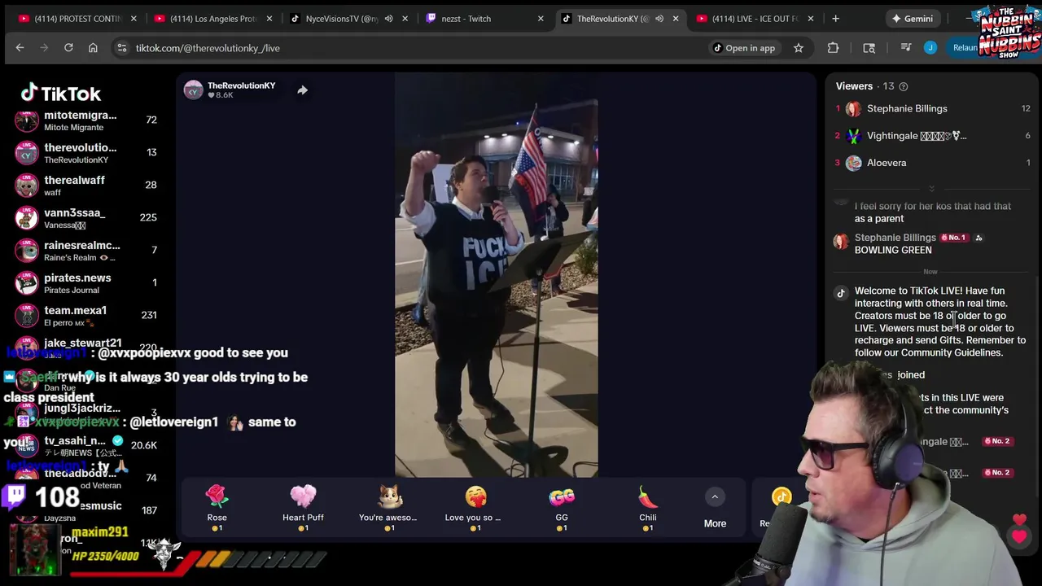Screen dimensions: 1042x586
Task: Open tv_asahi_n live channel
Action: (87, 445)
